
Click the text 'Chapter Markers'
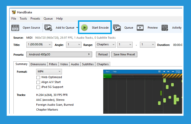pos(47,110)
